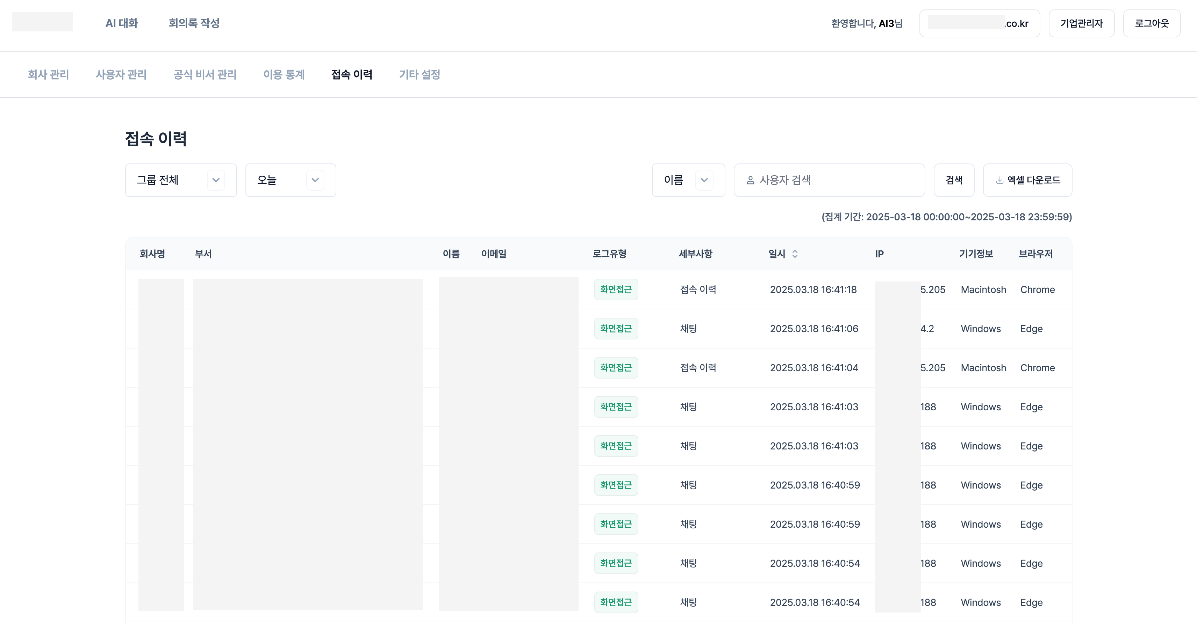
Task: Click the download icon in 엑셀 다운로드
Action: pyautogui.click(x=999, y=180)
